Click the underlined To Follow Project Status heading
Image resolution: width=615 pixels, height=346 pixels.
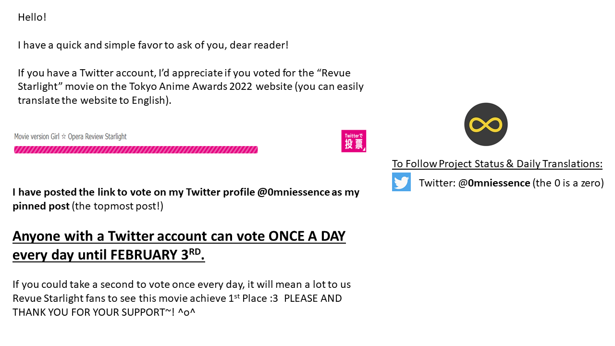497,164
